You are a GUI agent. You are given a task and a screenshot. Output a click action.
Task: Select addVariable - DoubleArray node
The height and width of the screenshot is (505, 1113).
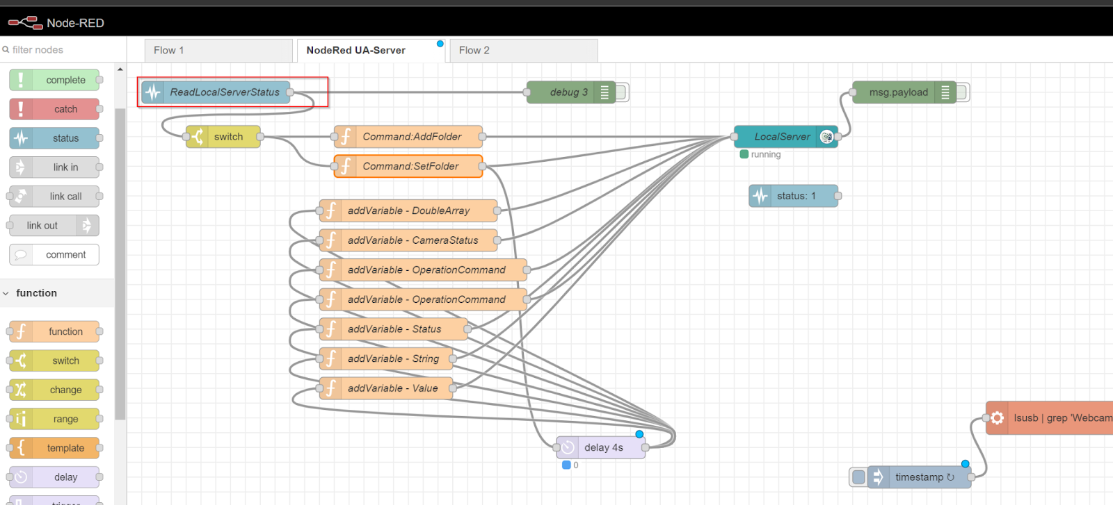point(408,210)
